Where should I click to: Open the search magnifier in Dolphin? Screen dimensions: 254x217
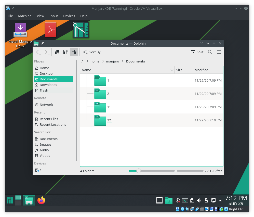(x=210, y=52)
